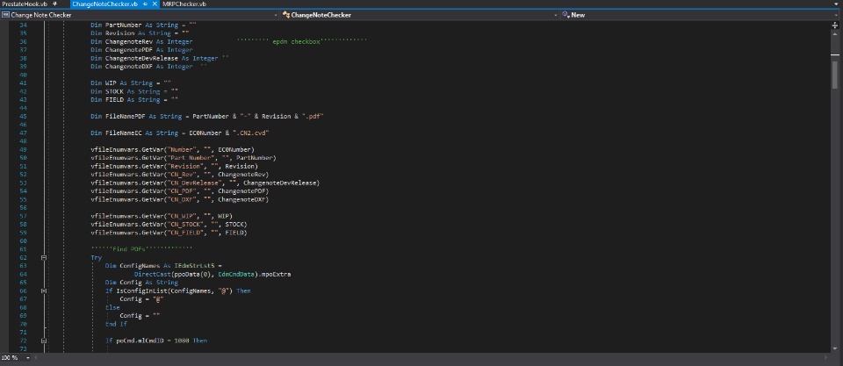This screenshot has height=366, width=843.
Task: Collapse the If IsConfigInList block
Action: pos(43,291)
